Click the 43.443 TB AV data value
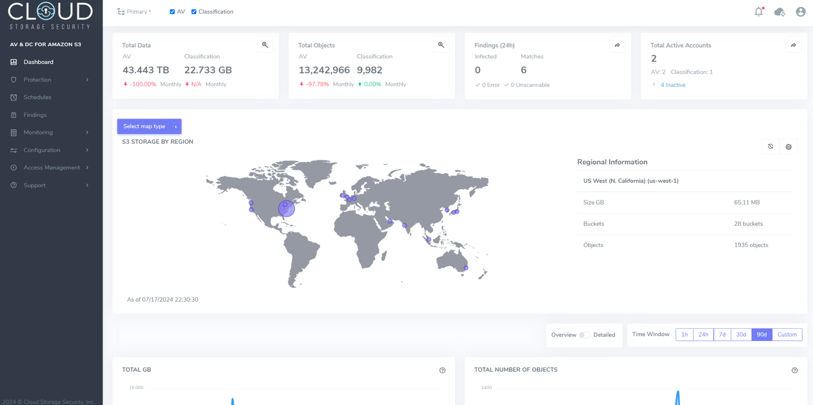813x405 pixels. click(146, 70)
